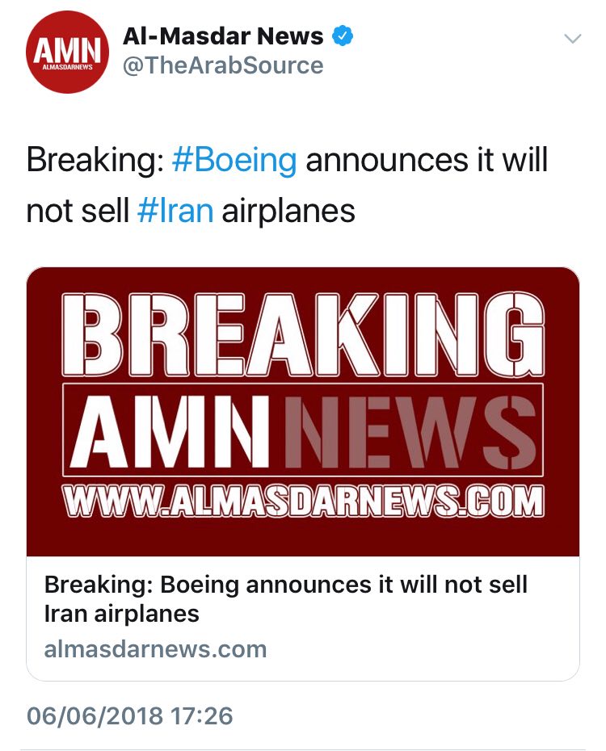Open the dark red link card image
606x751 pixels.
point(303,411)
